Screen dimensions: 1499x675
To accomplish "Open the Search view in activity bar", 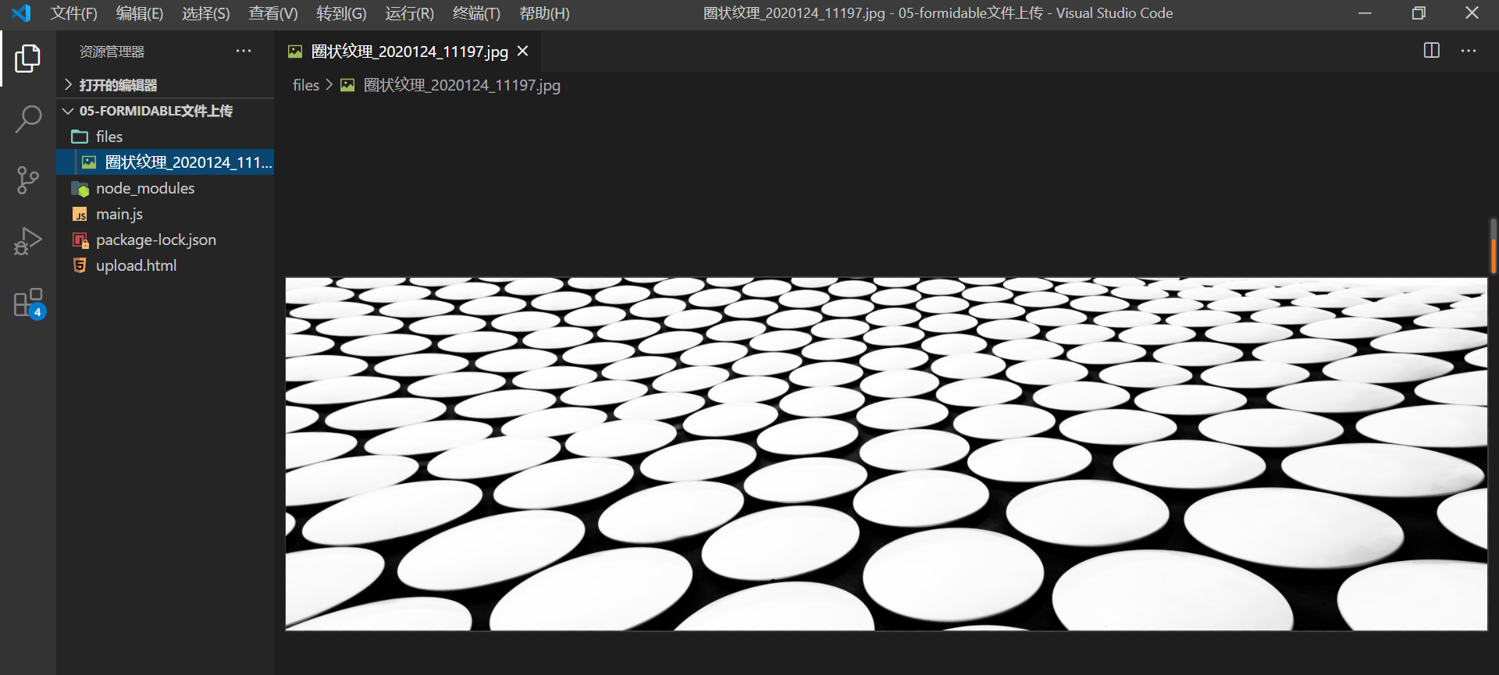I will [x=28, y=119].
